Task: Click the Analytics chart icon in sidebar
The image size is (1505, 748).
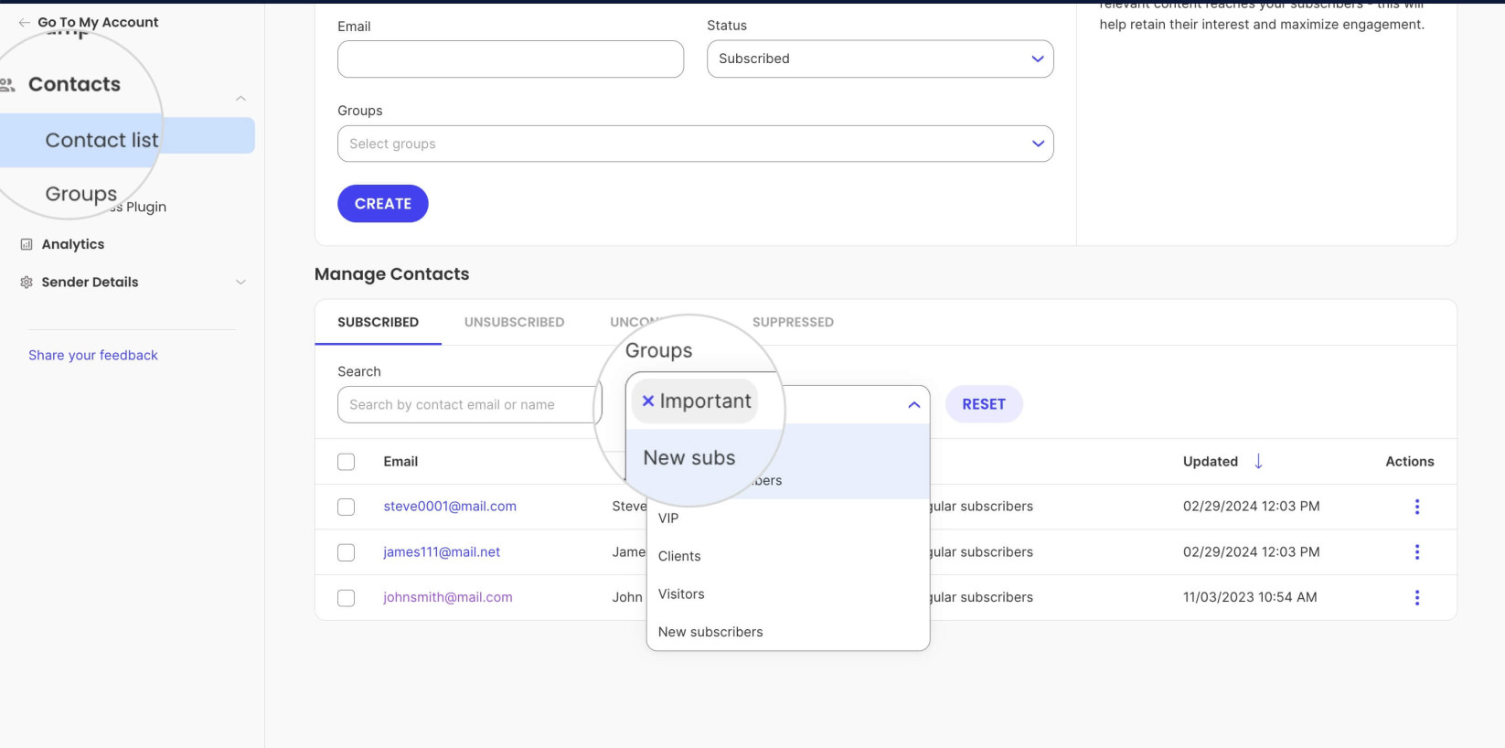Action: (27, 244)
